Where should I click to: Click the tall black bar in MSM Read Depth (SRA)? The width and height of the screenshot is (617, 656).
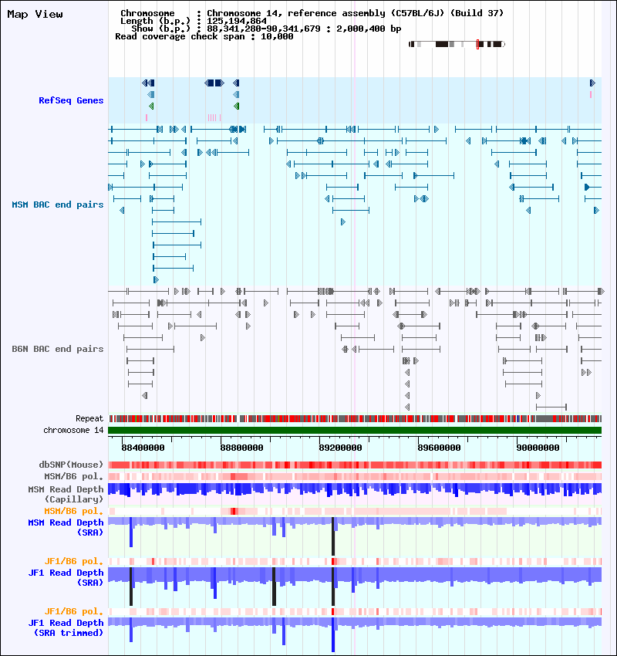[333, 536]
